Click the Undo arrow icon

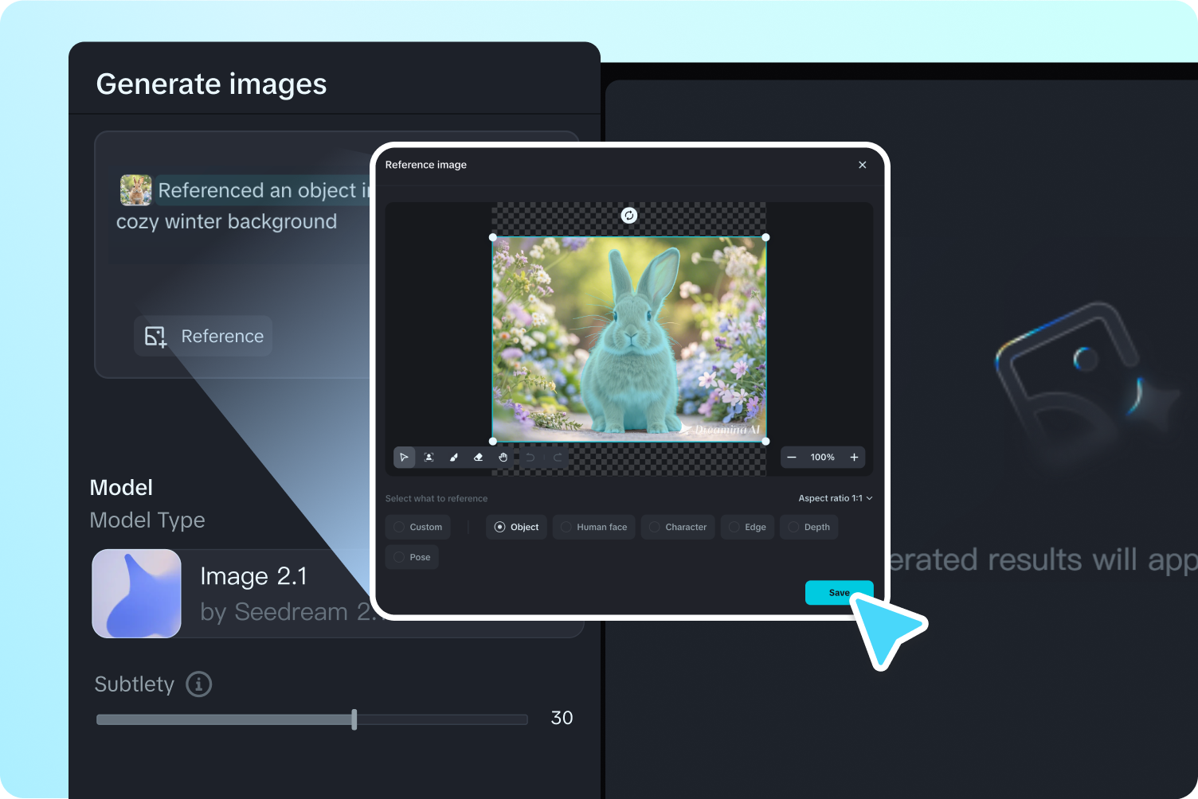pos(530,457)
